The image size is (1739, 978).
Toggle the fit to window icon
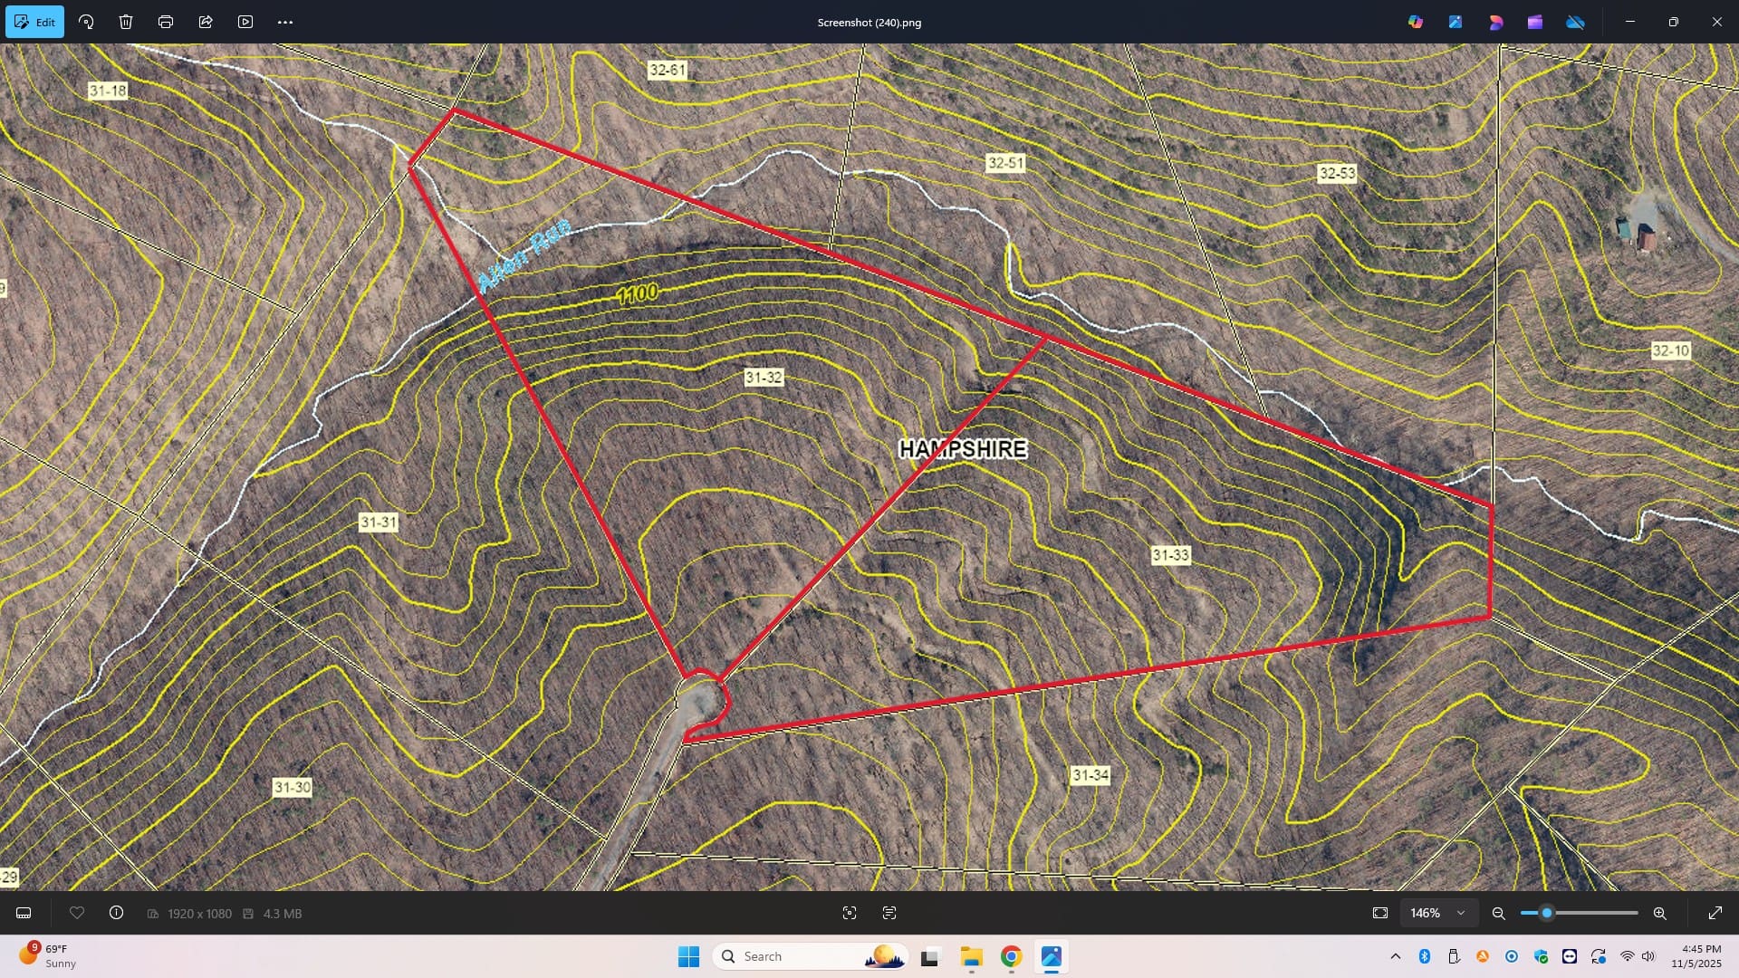(1380, 913)
